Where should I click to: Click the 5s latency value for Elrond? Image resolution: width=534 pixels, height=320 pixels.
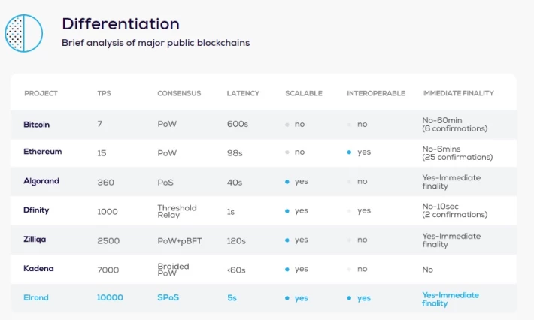[232, 298]
